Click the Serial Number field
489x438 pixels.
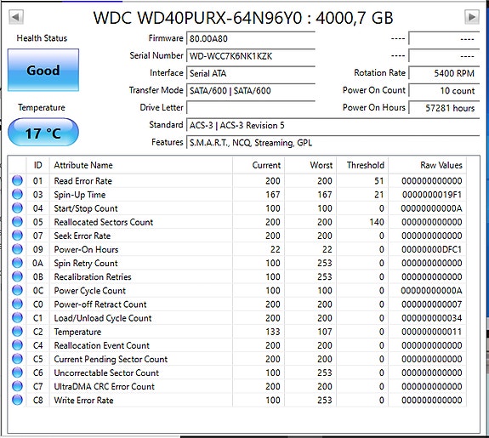click(251, 56)
